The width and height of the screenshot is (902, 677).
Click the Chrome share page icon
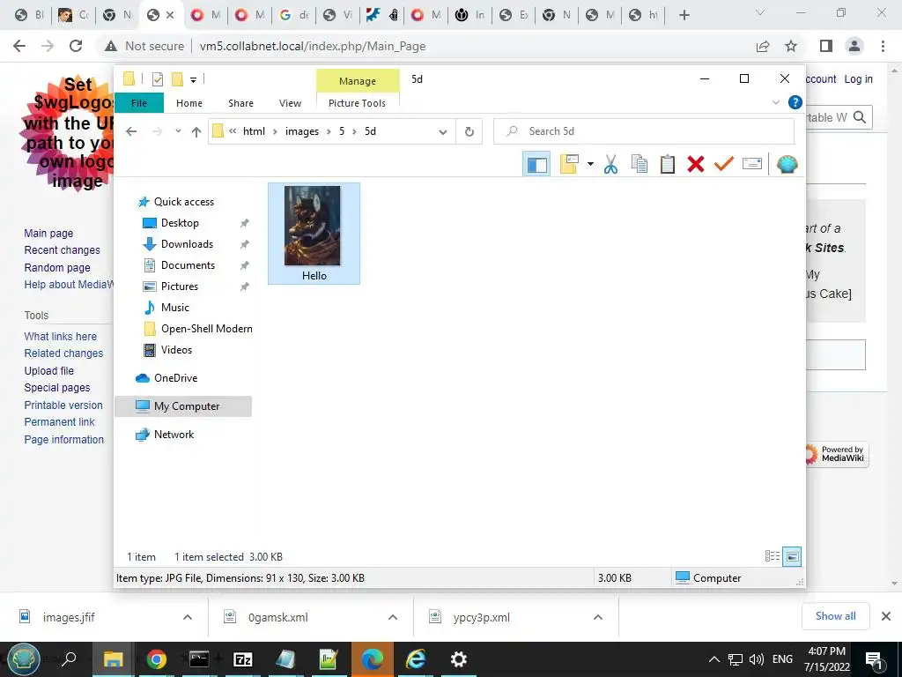pyautogui.click(x=763, y=46)
